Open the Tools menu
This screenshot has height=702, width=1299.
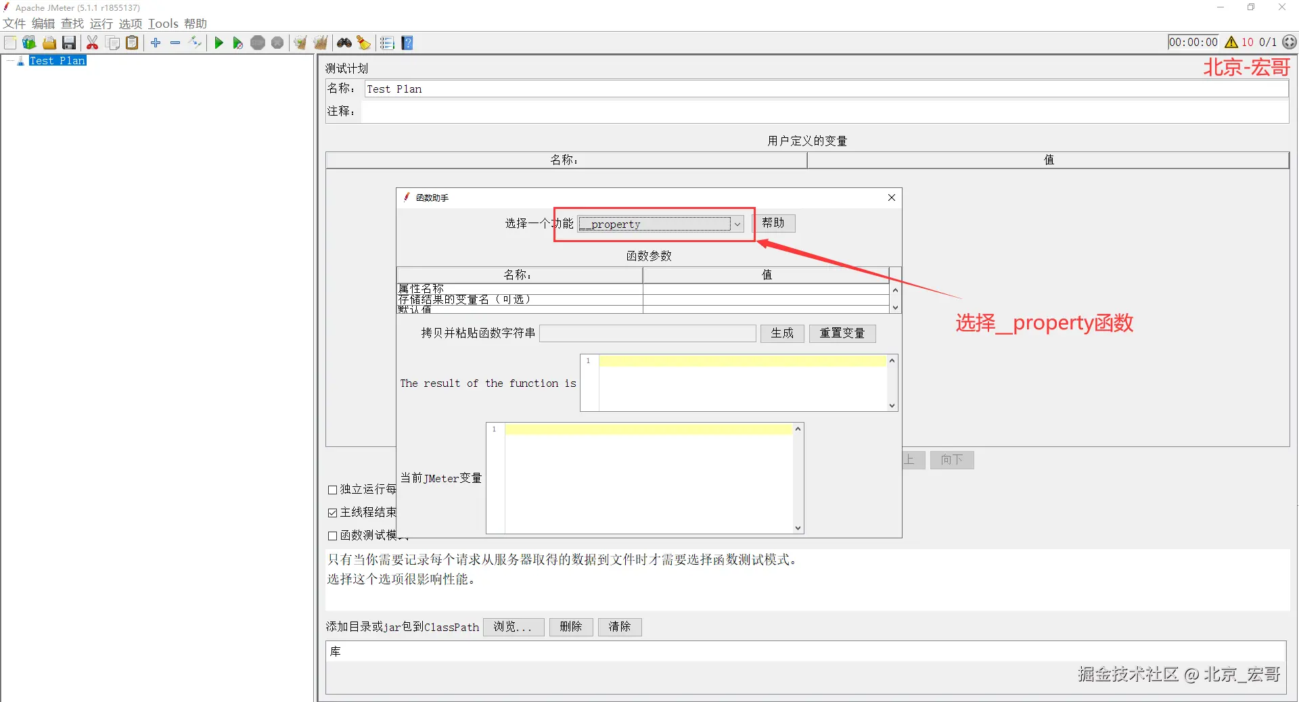tap(163, 24)
